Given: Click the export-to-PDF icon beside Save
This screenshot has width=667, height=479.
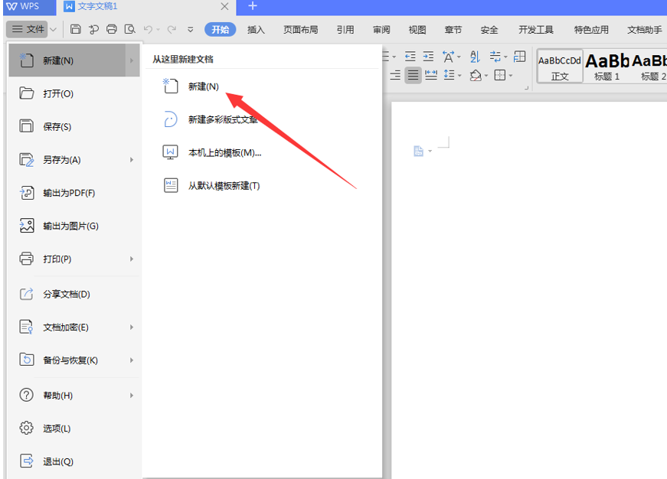Looking at the screenshot, I should tap(93, 29).
